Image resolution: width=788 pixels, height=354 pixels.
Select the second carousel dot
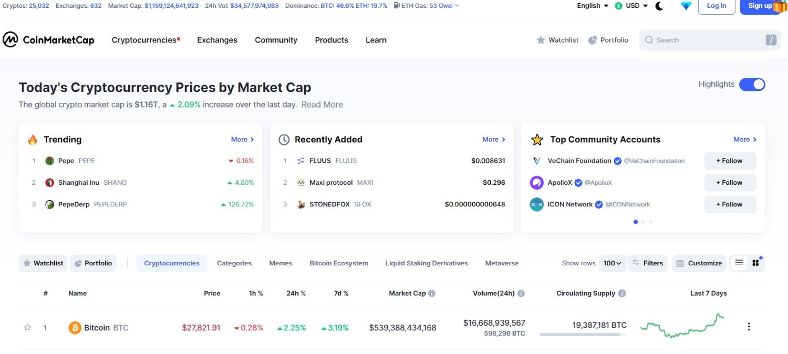click(644, 222)
